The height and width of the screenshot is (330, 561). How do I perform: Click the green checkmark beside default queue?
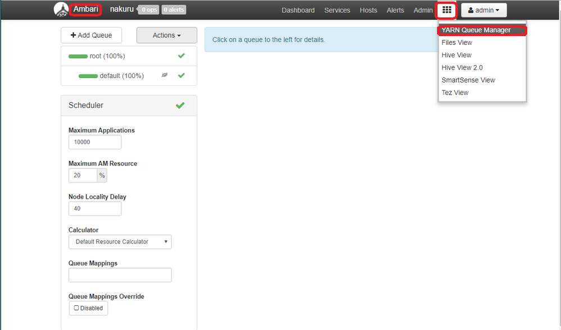(182, 75)
